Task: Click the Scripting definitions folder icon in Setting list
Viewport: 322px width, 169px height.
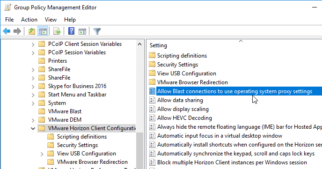Action: [x=152, y=55]
